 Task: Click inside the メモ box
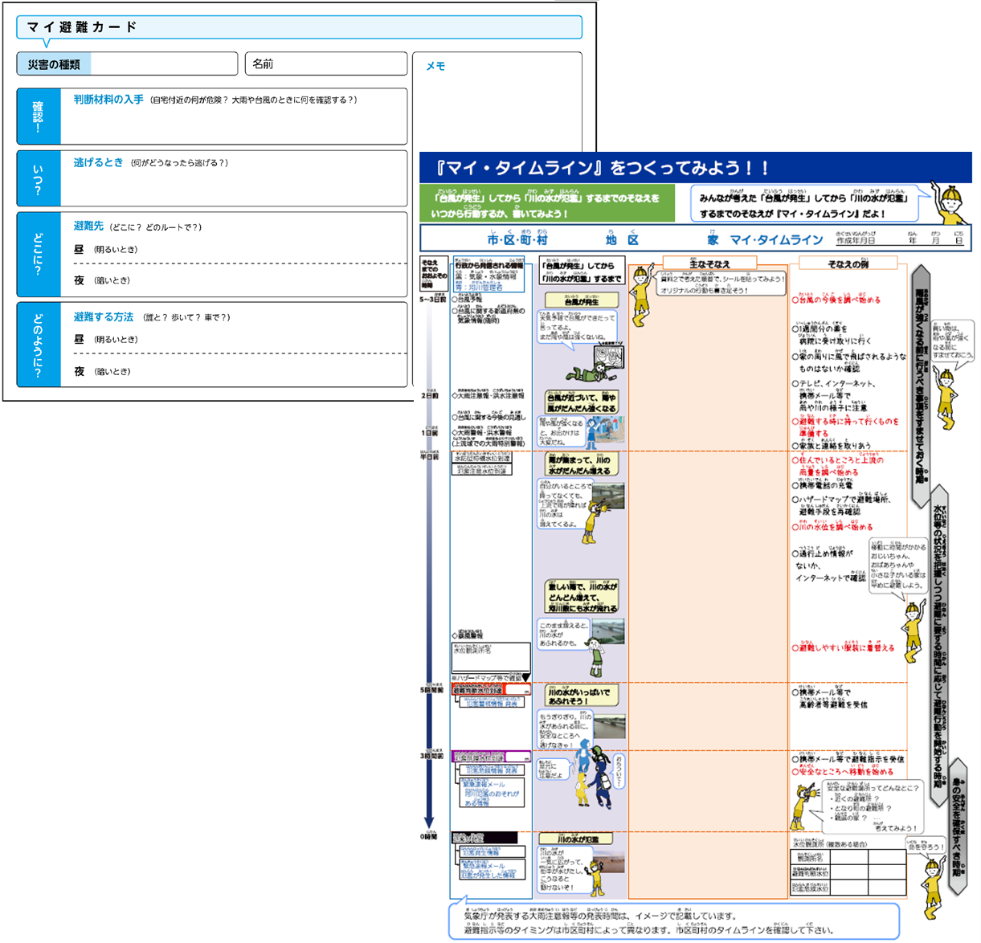(x=497, y=104)
